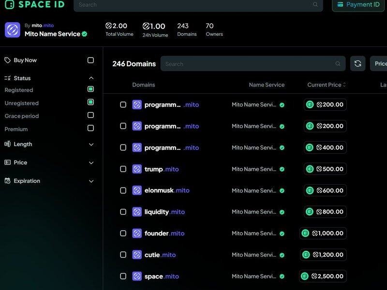Expand the Expiration filter chevron
387x290 pixels.
pos(91,181)
